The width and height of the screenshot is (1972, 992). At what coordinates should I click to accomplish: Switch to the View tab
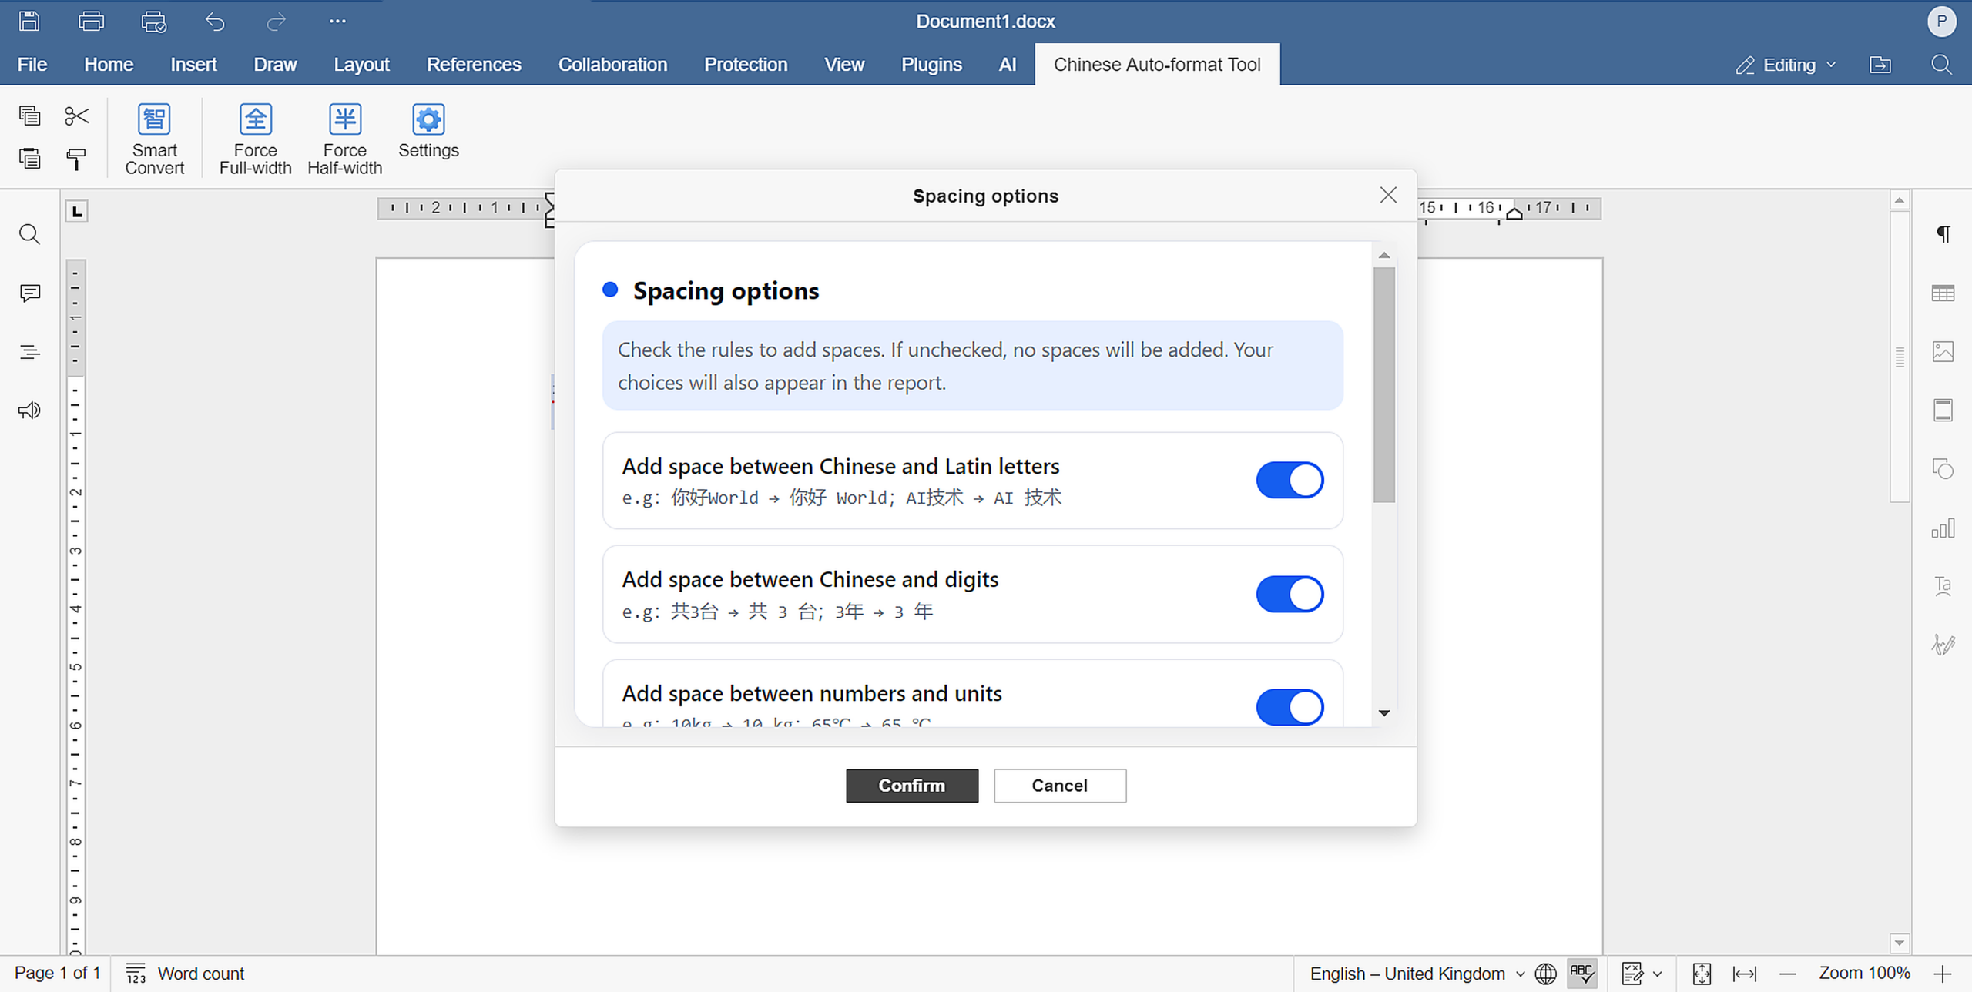tap(844, 65)
